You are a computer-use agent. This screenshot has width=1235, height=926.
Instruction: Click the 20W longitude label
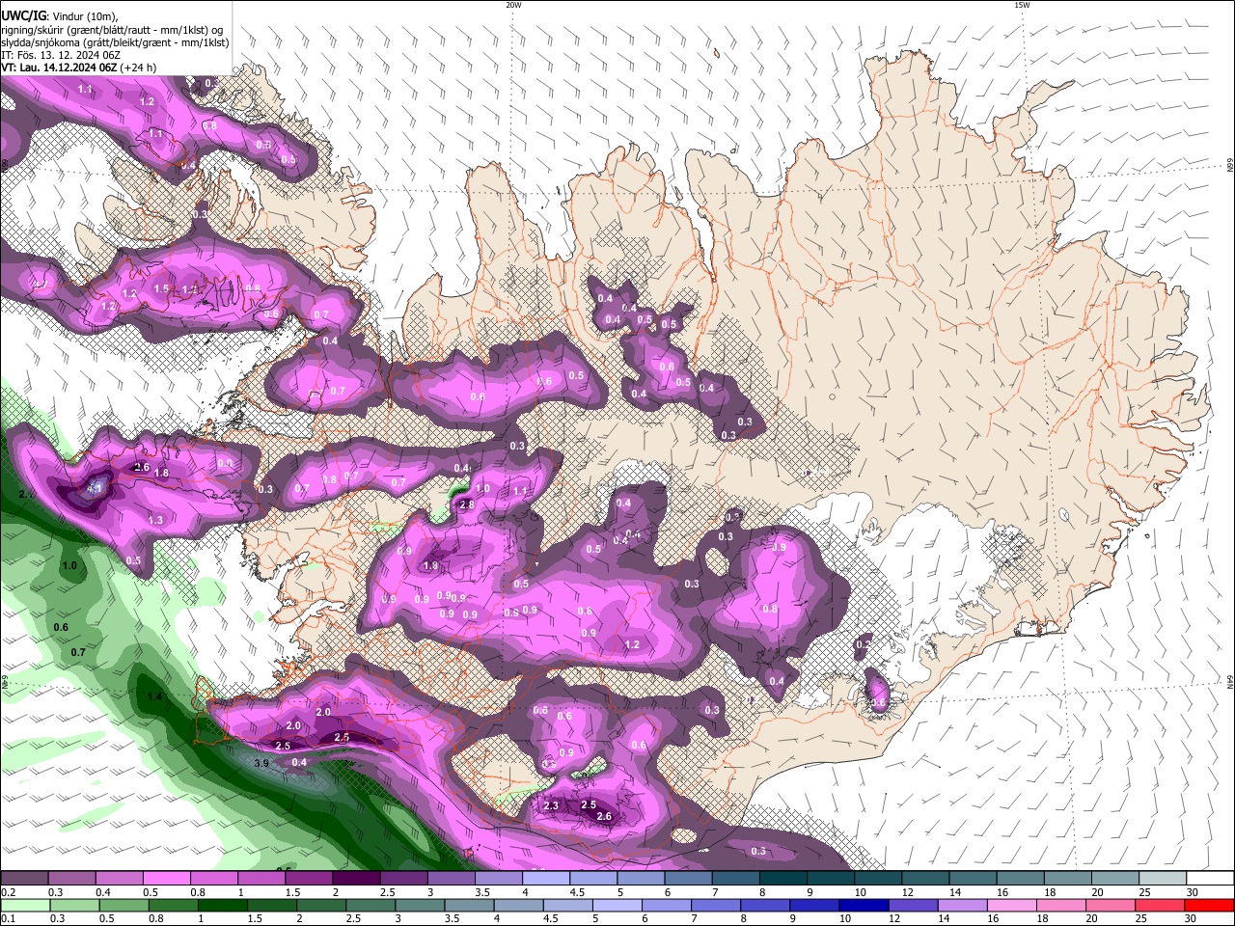pos(513,5)
